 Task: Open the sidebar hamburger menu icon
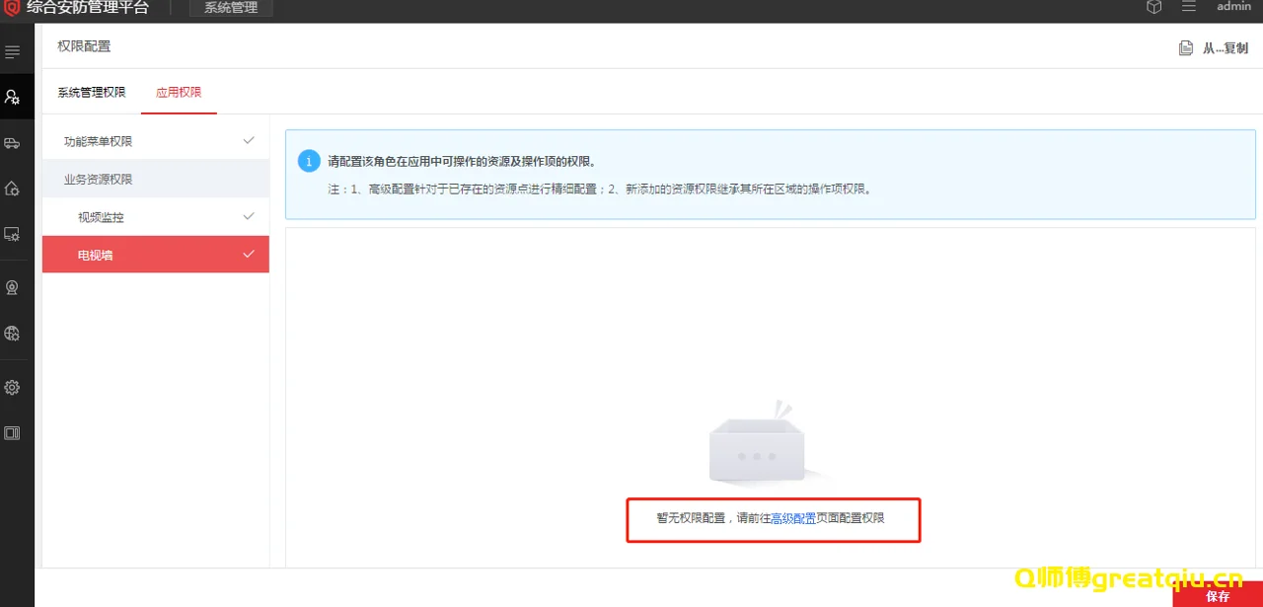(13, 50)
